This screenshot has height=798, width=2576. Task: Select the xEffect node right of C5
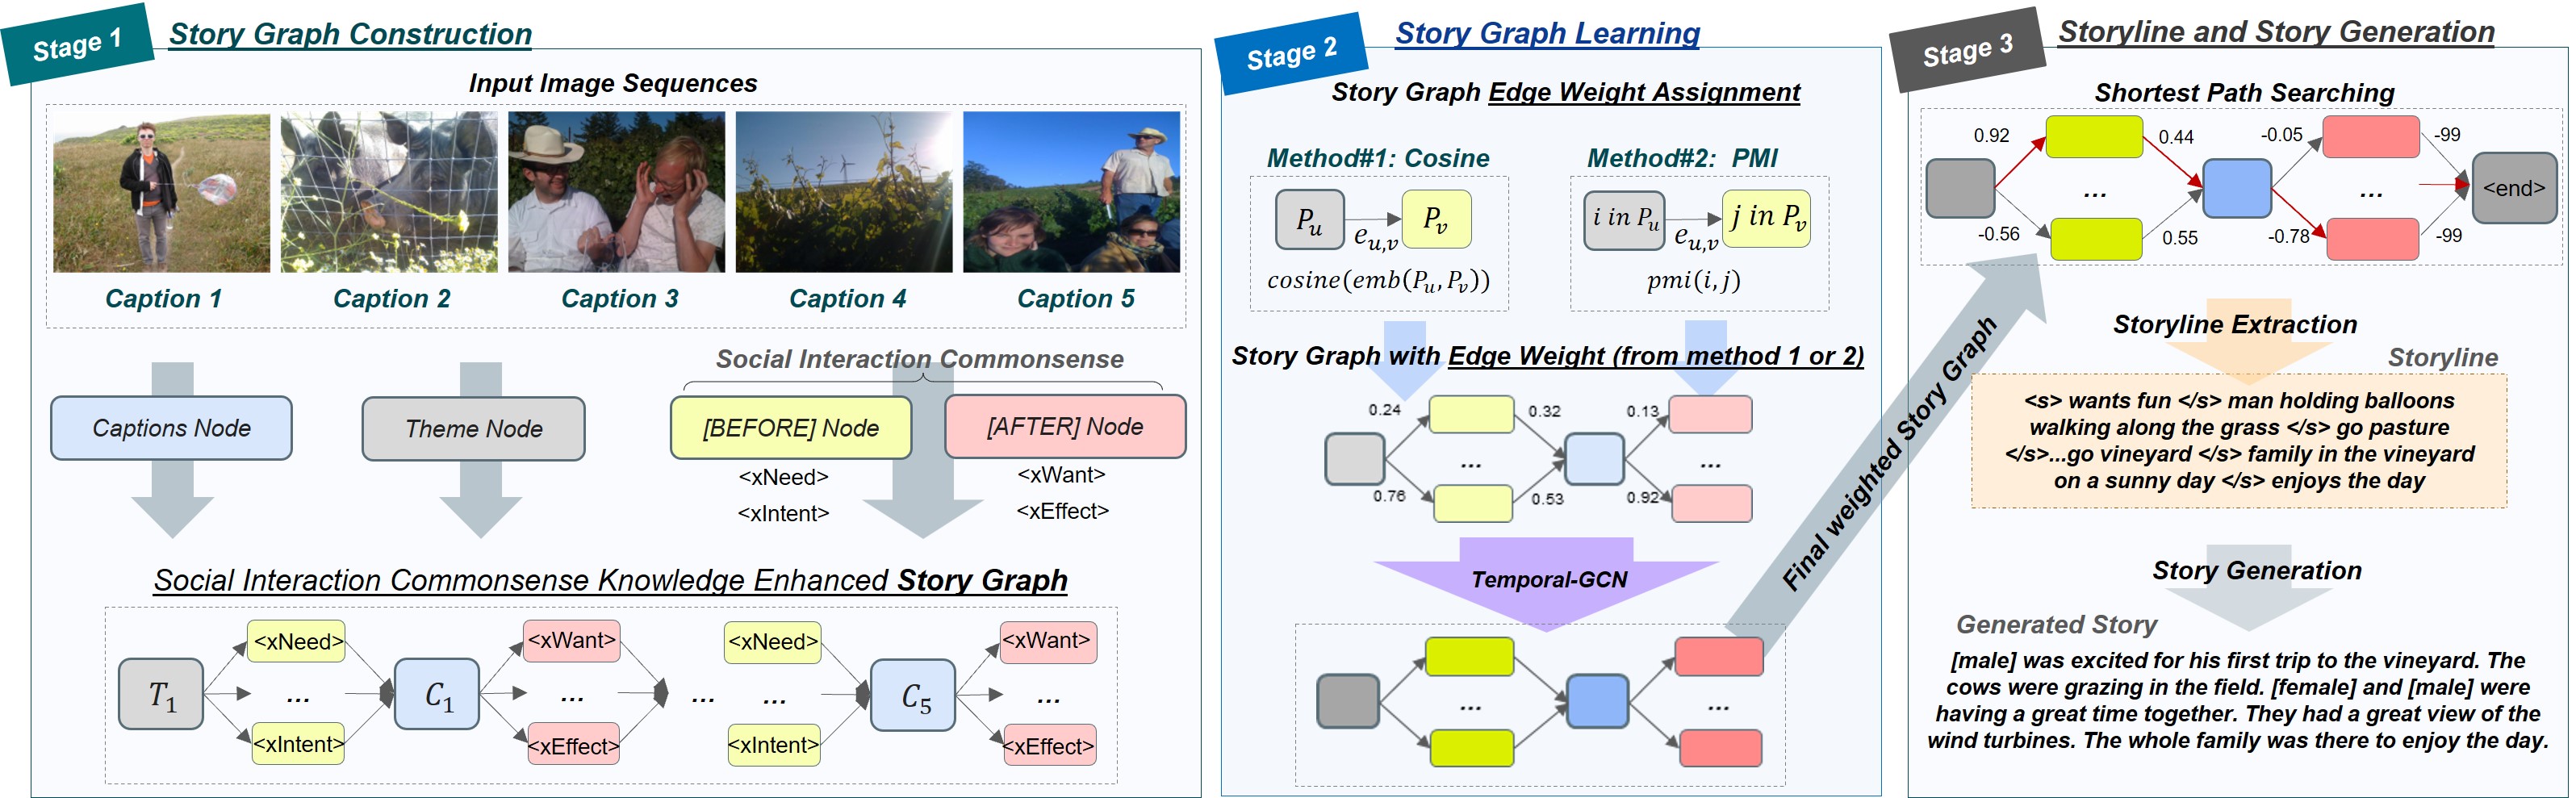coord(1048,746)
